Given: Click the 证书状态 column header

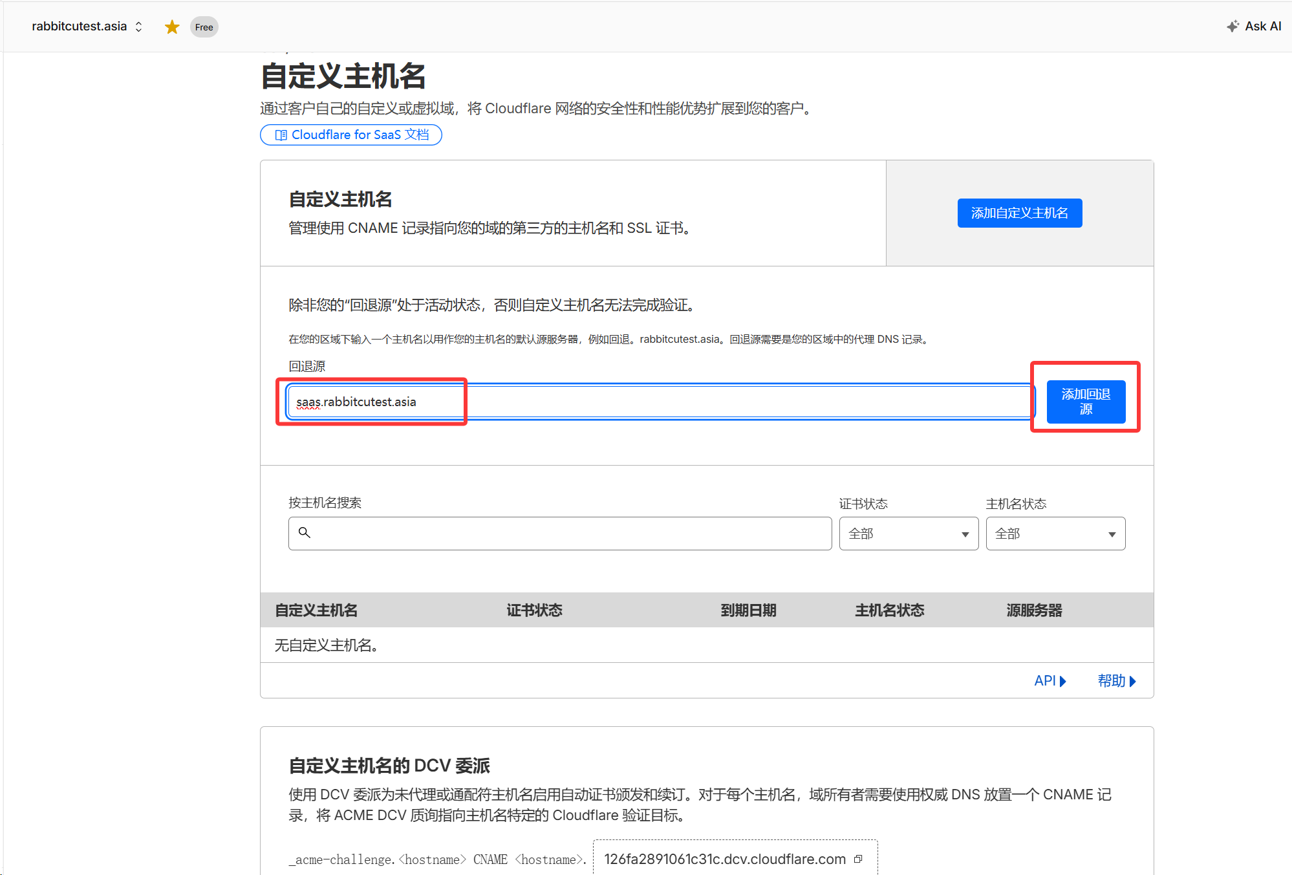Looking at the screenshot, I should 534,610.
